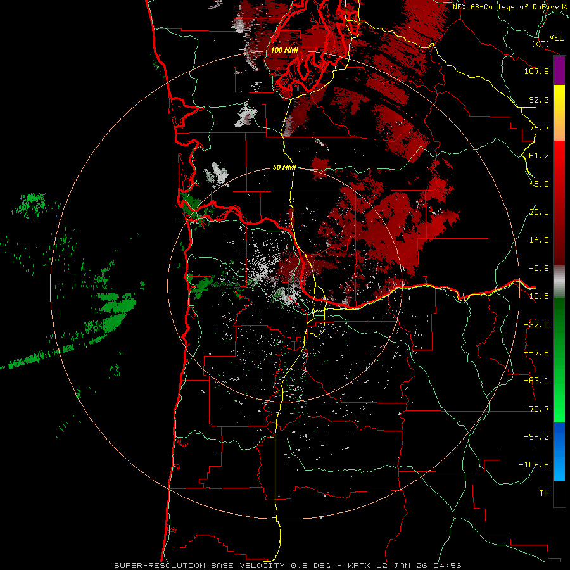Click the gray zero-velocity segment of color bar
570x570 pixels.
tap(559, 282)
